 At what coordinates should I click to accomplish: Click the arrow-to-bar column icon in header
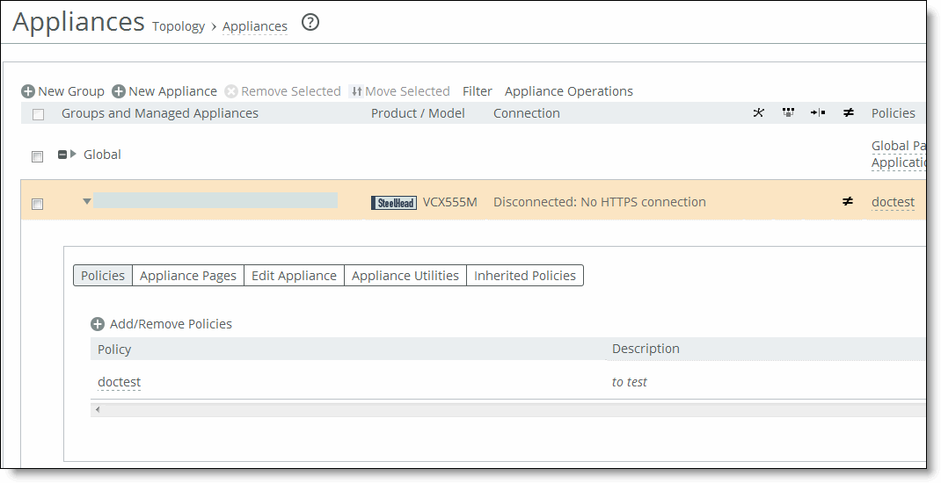pos(818,113)
